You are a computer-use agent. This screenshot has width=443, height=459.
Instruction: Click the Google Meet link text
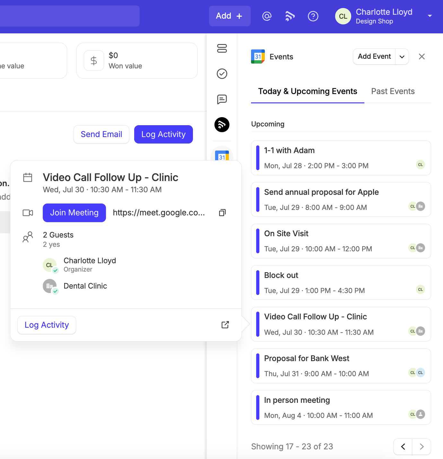click(x=159, y=212)
